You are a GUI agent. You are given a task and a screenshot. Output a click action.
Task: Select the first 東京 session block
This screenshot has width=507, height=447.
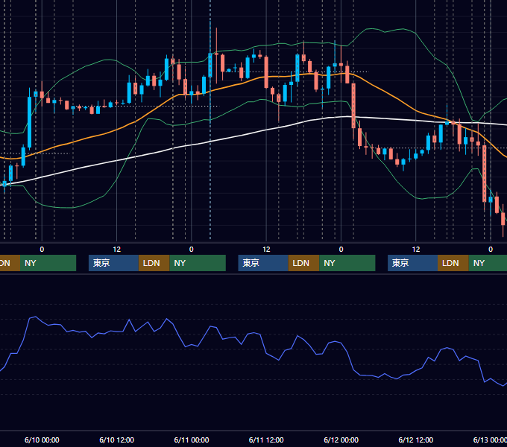[113, 263]
